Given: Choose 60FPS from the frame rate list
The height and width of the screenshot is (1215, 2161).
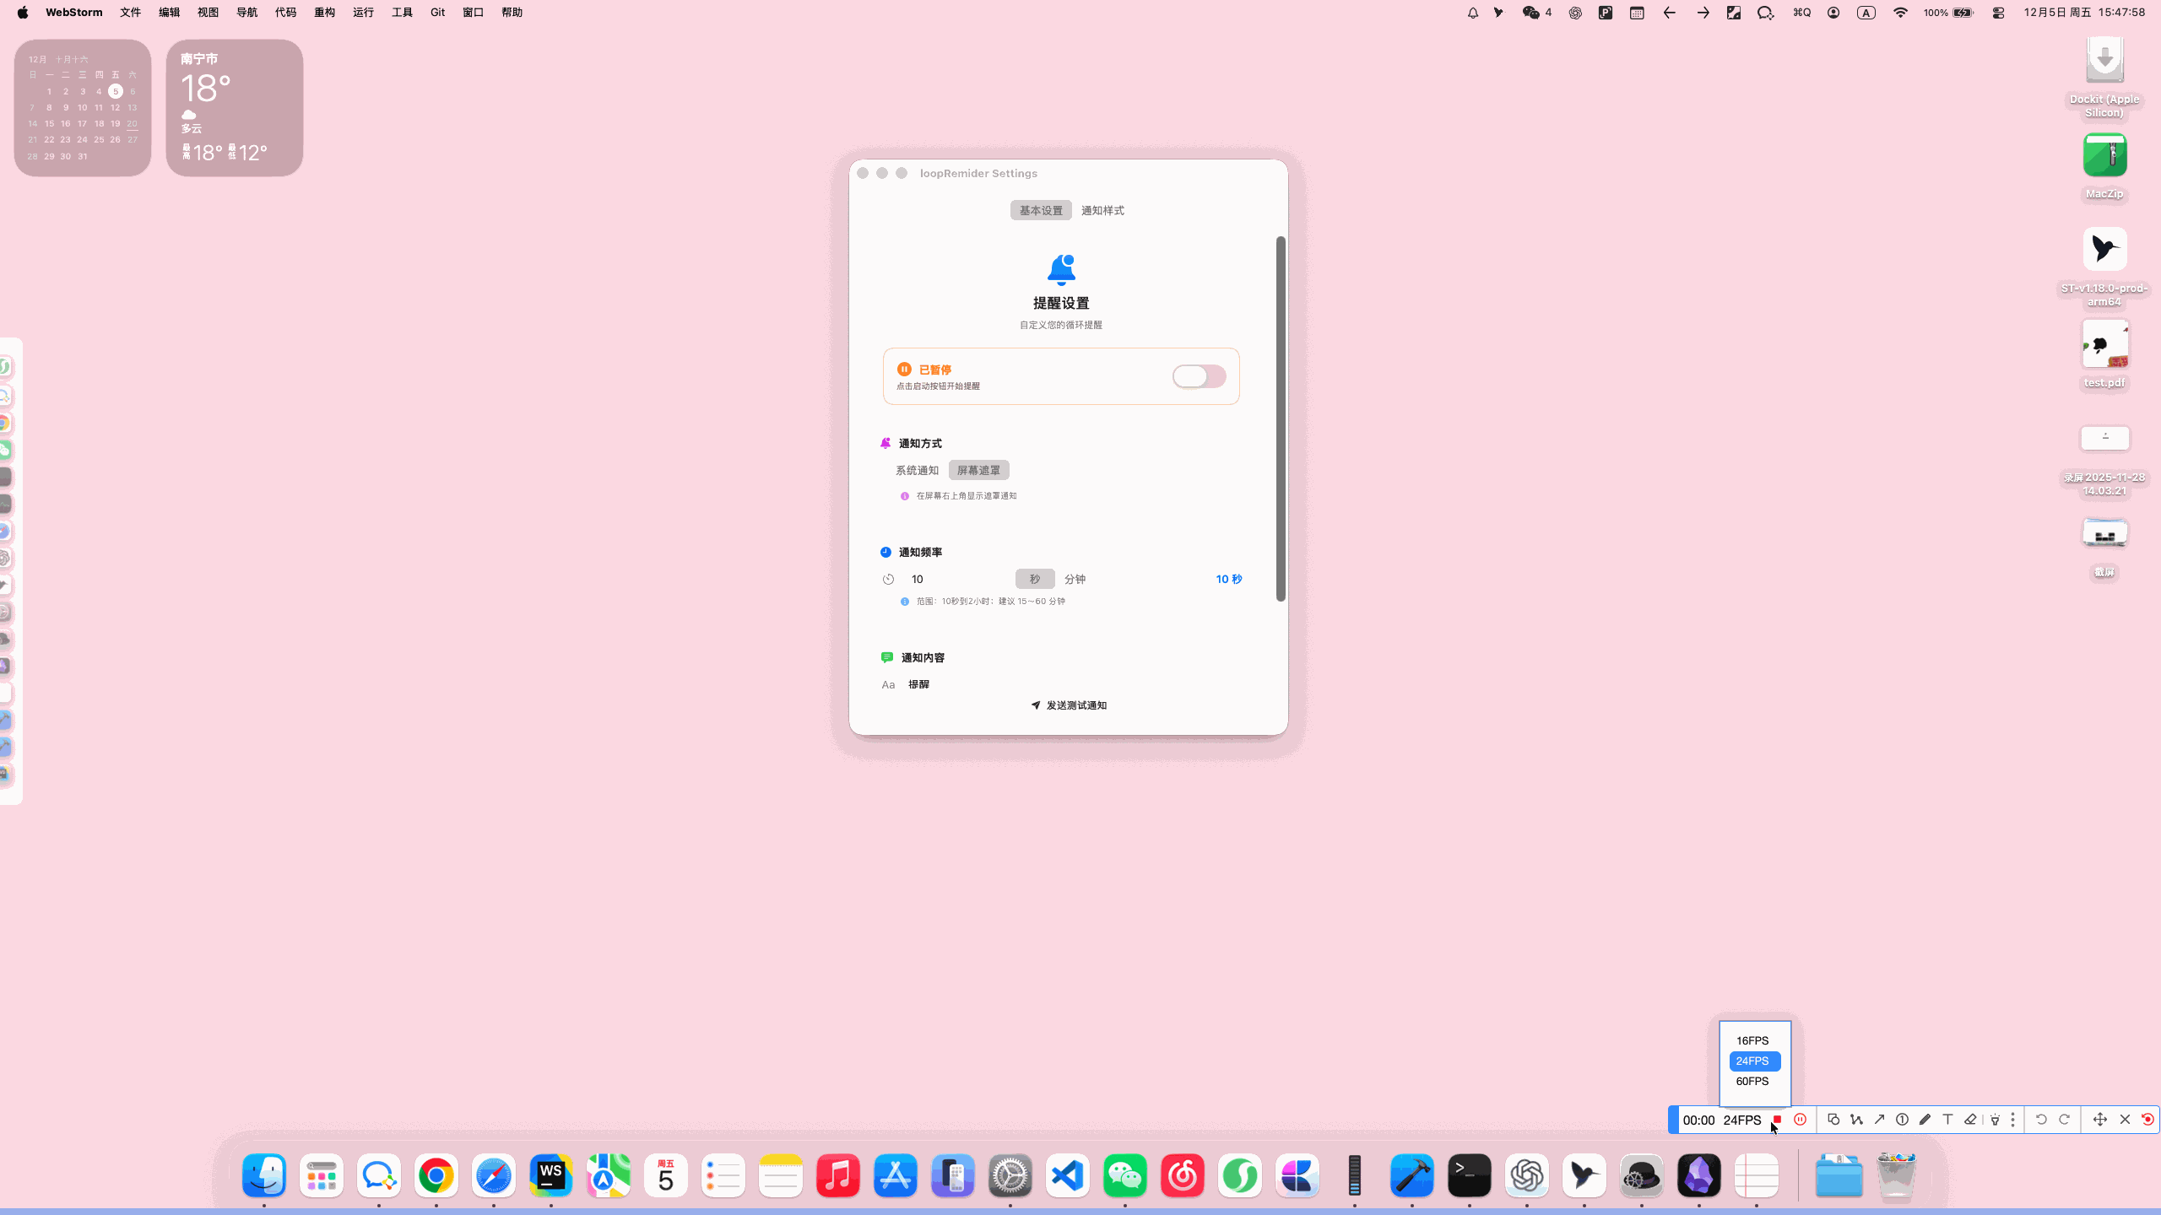Looking at the screenshot, I should pyautogui.click(x=1752, y=1081).
